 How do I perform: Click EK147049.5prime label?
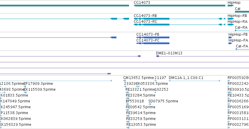tap(15, 101)
